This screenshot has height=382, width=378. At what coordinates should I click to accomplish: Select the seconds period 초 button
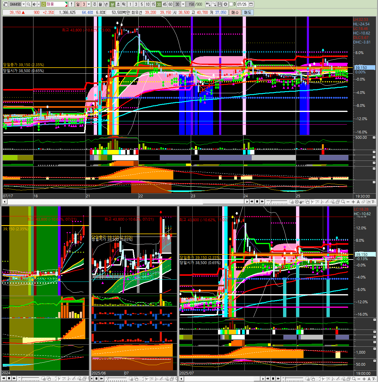(x=118, y=4)
